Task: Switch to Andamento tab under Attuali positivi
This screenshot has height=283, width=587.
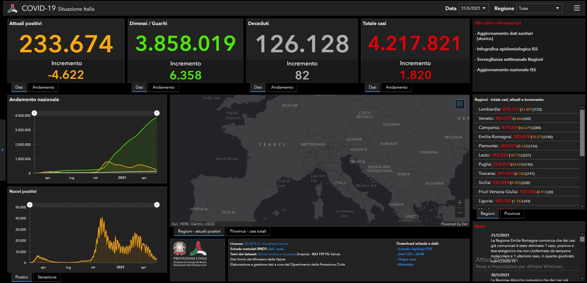Action: tap(43, 87)
